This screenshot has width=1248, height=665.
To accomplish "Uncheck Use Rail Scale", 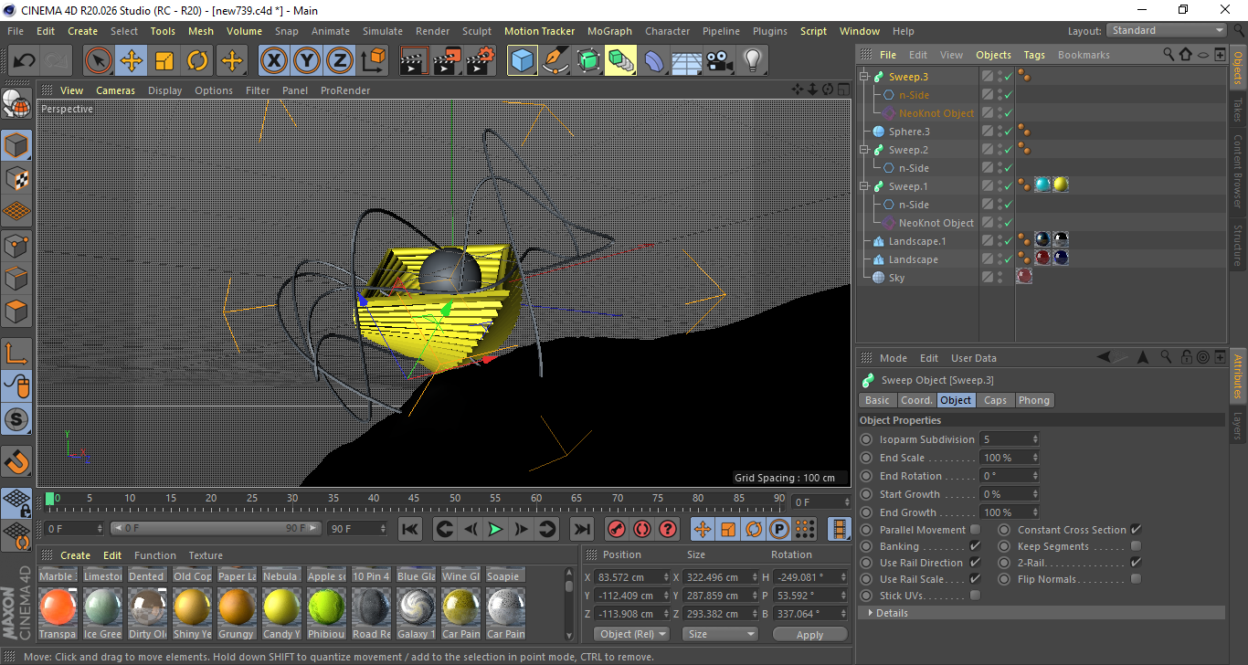I will pos(975,579).
